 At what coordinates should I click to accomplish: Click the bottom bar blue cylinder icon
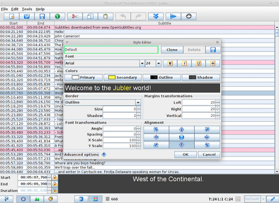(x=81, y=199)
